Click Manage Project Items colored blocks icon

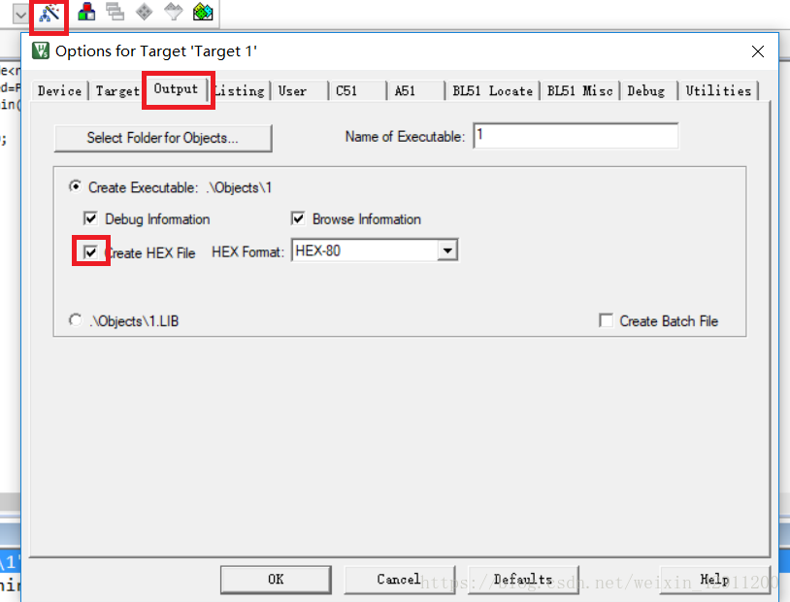coord(86,12)
